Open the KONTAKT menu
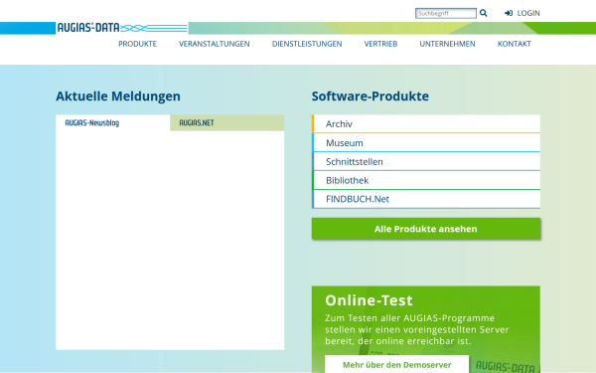 [x=515, y=44]
